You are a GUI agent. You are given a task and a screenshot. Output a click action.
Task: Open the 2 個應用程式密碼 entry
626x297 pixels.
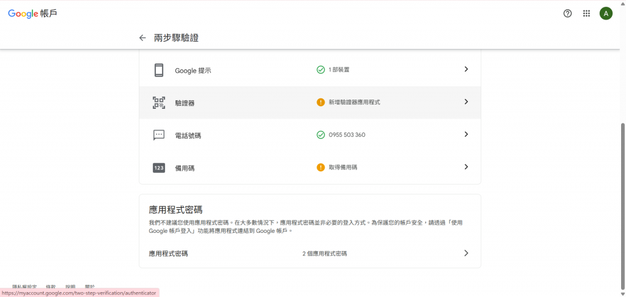[329, 253]
